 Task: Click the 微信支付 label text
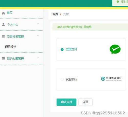[x=71, y=49]
